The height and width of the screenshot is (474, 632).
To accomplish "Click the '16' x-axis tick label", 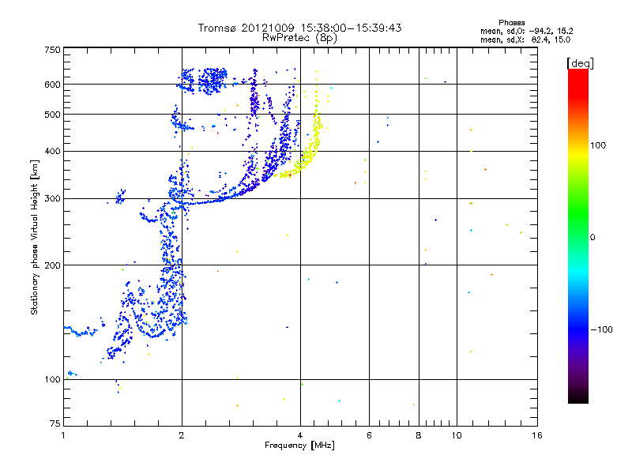I will [537, 435].
